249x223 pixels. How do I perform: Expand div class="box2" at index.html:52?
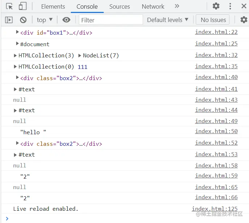pyautogui.click(x=17, y=143)
